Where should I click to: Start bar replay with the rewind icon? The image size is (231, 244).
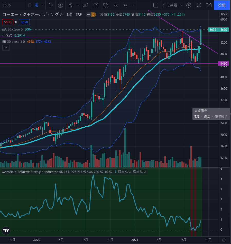tap(116, 5)
